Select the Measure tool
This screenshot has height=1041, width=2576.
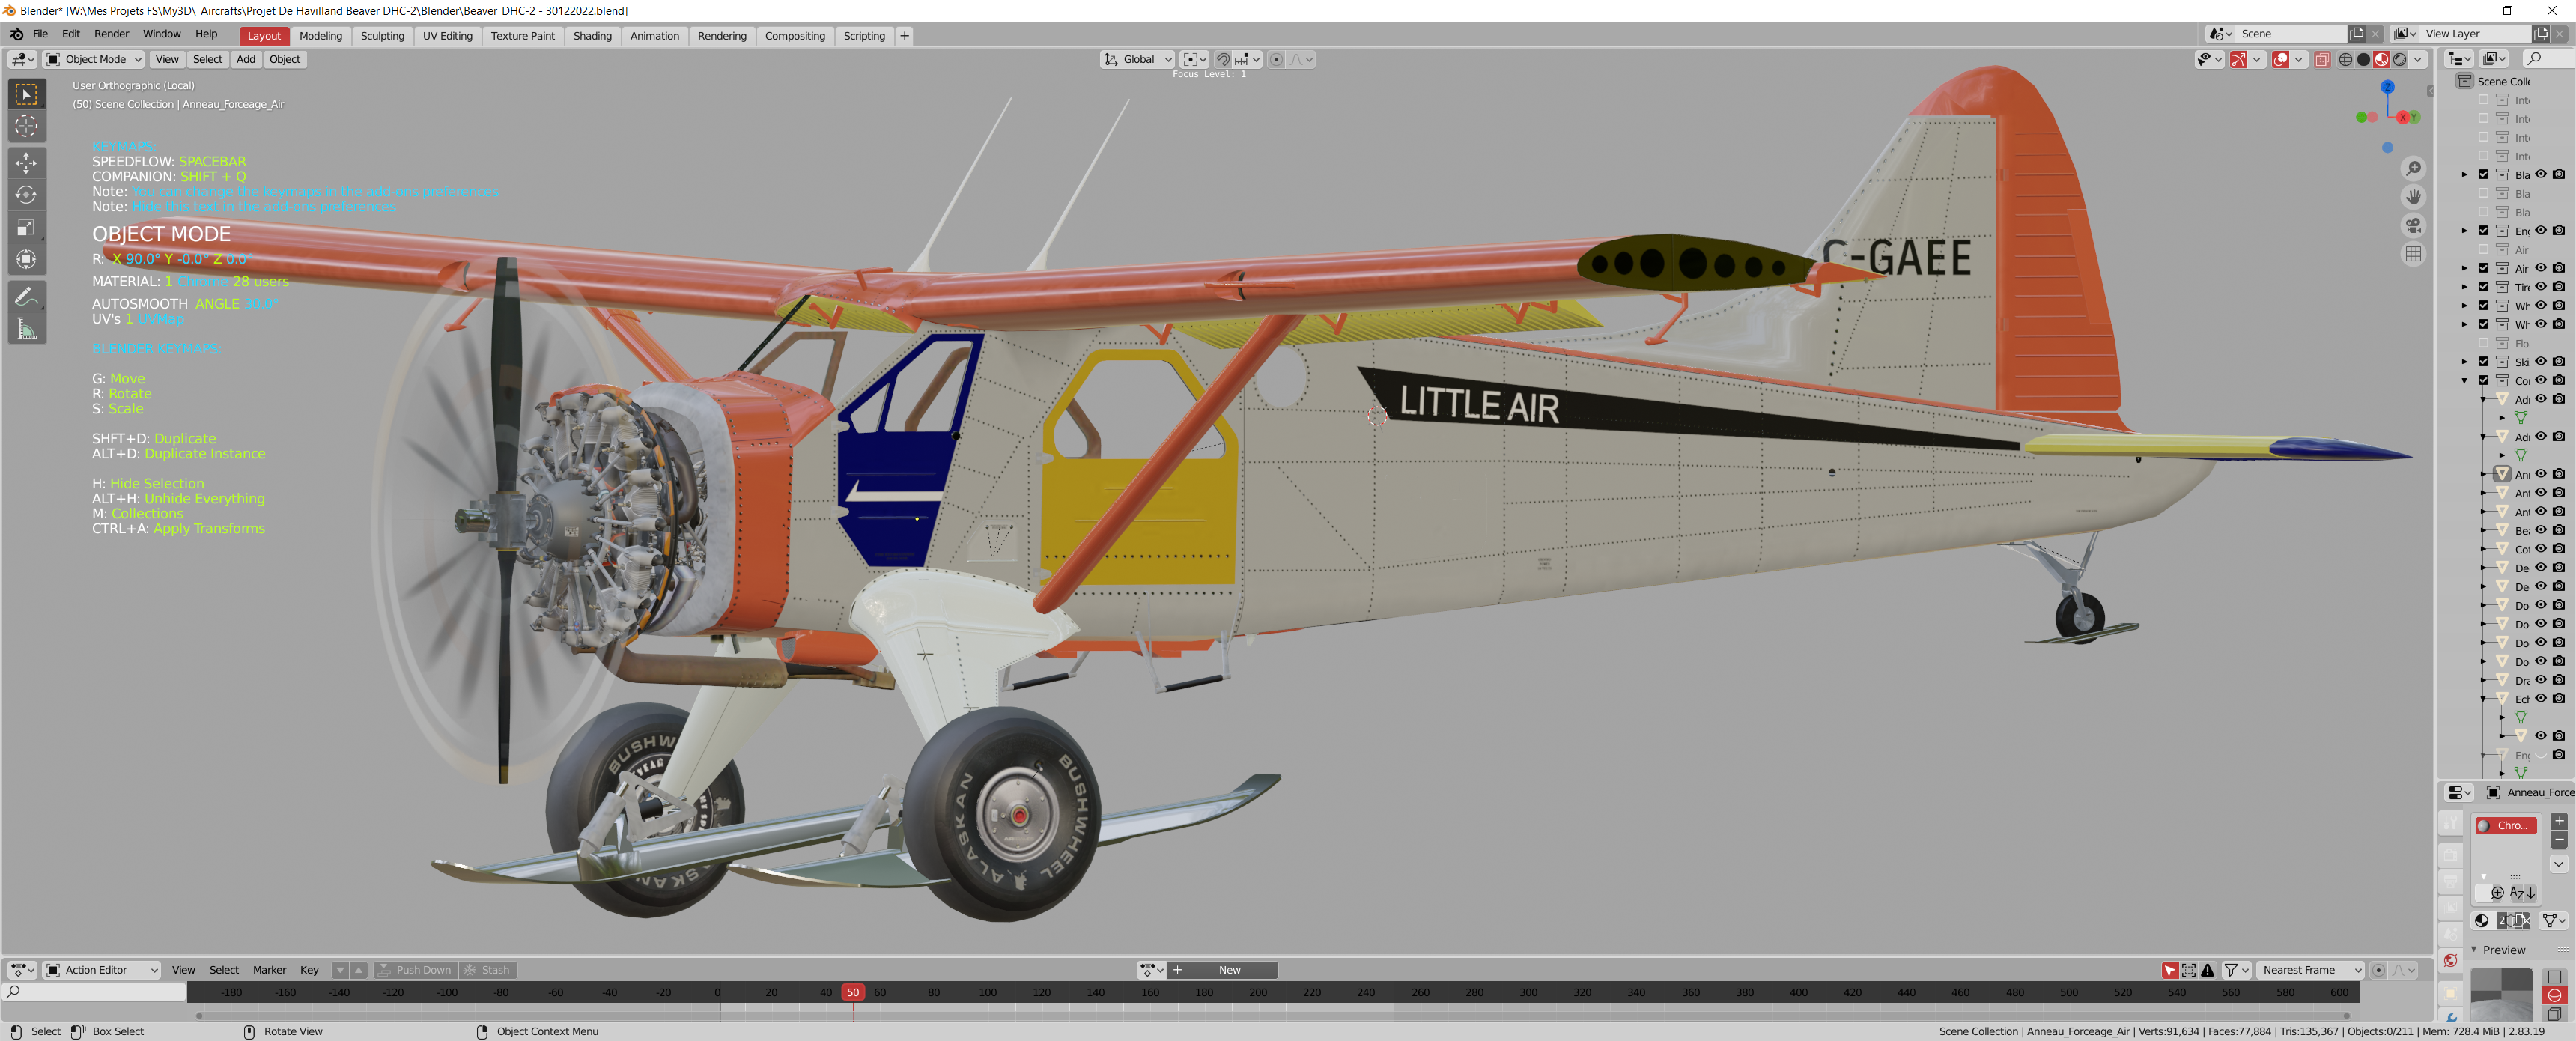(x=27, y=329)
